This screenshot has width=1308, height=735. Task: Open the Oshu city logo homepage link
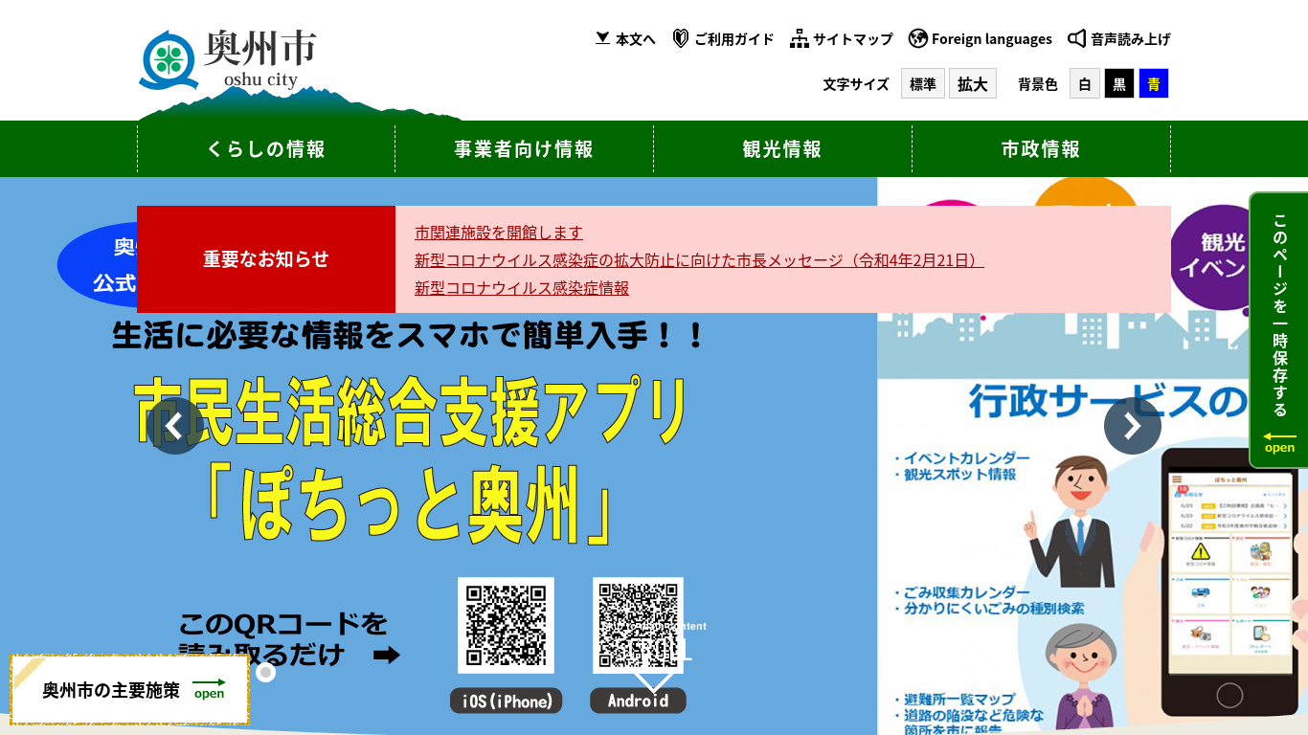coord(228,59)
